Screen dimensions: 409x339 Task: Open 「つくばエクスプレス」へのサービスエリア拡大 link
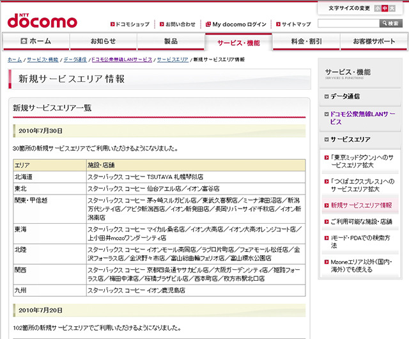click(362, 185)
